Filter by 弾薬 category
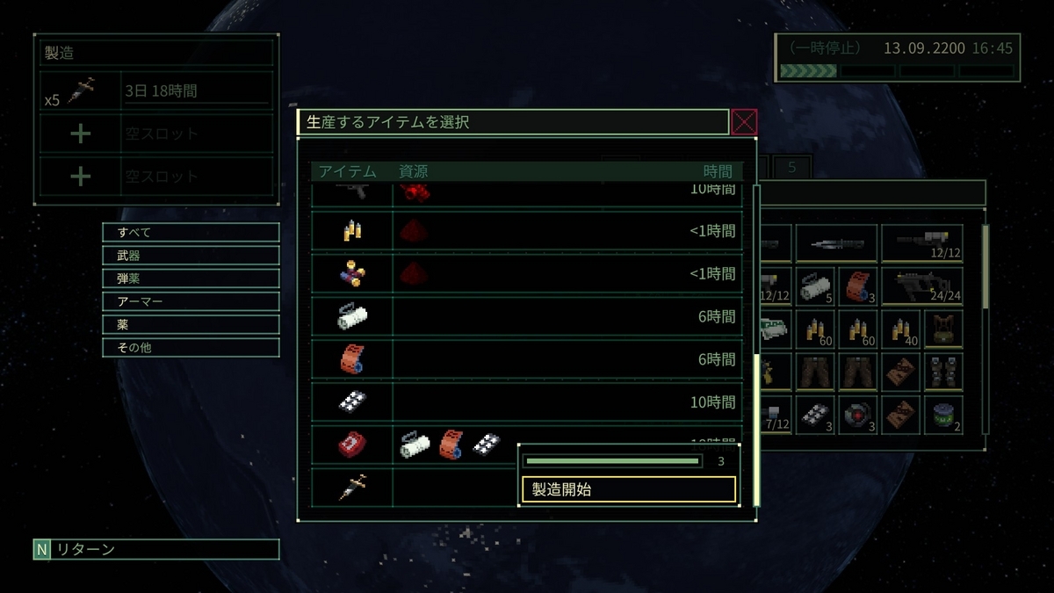This screenshot has height=593, width=1054. coord(191,278)
